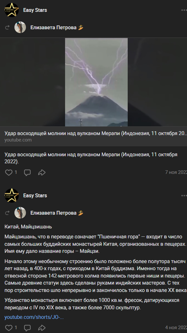Open Елизавета Петрова avatar in first repost

coord(20,27)
